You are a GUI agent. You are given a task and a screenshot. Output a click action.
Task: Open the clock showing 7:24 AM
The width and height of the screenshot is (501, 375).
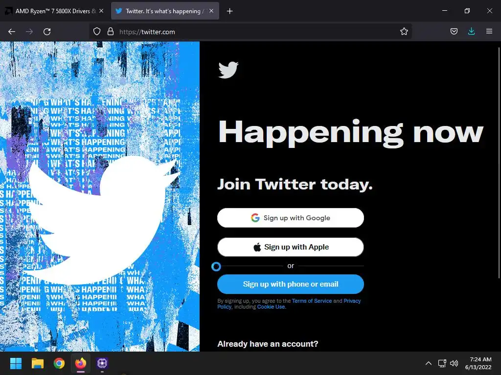pos(478,363)
